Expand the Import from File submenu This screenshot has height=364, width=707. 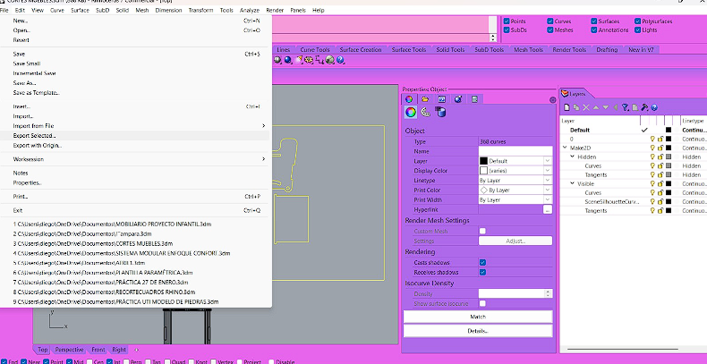pos(135,126)
